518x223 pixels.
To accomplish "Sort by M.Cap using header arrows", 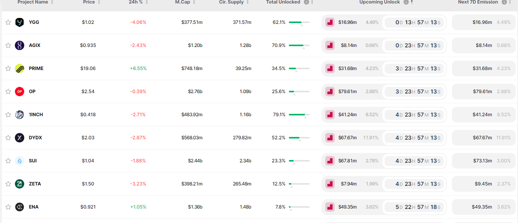I will 194,2.
